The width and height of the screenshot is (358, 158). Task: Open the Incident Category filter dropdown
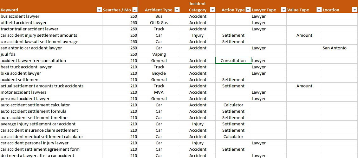[x=212, y=10]
